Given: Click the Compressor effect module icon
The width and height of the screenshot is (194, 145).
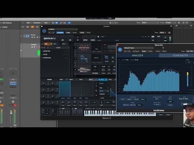Looking at the screenshot, I should tap(84, 70).
